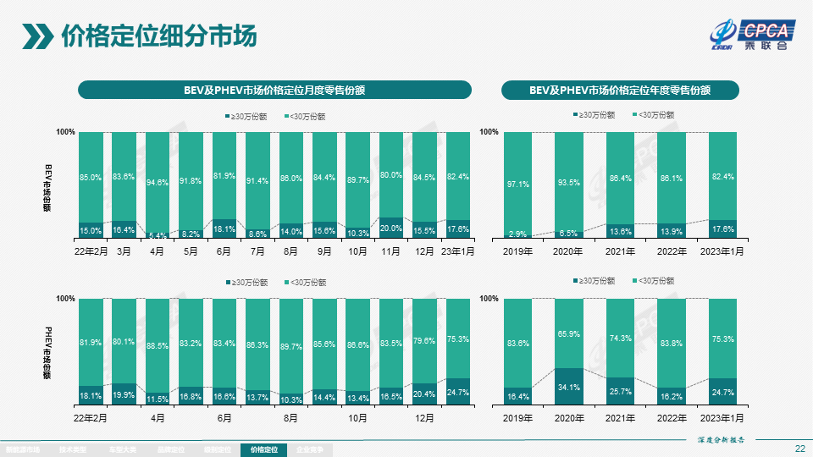This screenshot has width=813, height=457.
Task: Go to the 车型大类 section tab
Action: tap(123, 450)
